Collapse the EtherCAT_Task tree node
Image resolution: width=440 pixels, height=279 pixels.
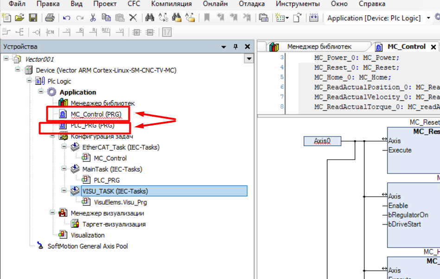pos(64,147)
